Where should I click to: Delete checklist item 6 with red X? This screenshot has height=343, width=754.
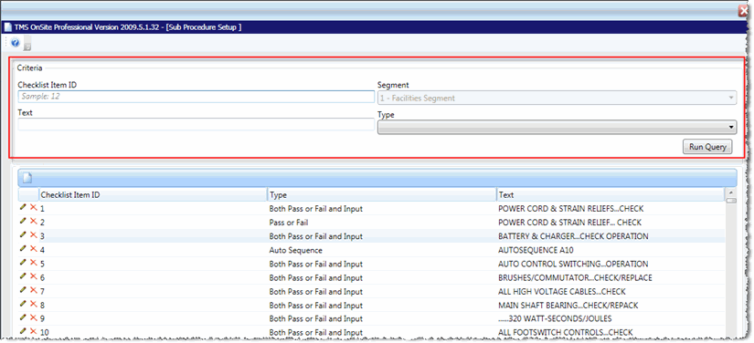(33, 276)
